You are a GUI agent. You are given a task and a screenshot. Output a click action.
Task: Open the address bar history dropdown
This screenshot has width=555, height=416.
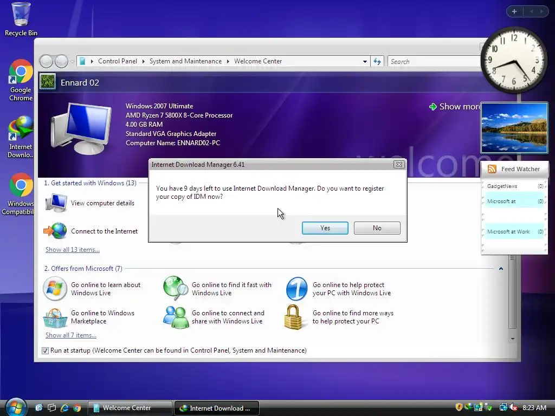(x=365, y=62)
